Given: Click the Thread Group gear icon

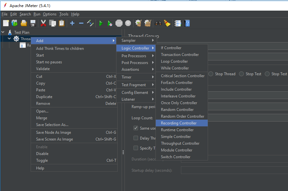Looking at the screenshot, I should point(16,39).
